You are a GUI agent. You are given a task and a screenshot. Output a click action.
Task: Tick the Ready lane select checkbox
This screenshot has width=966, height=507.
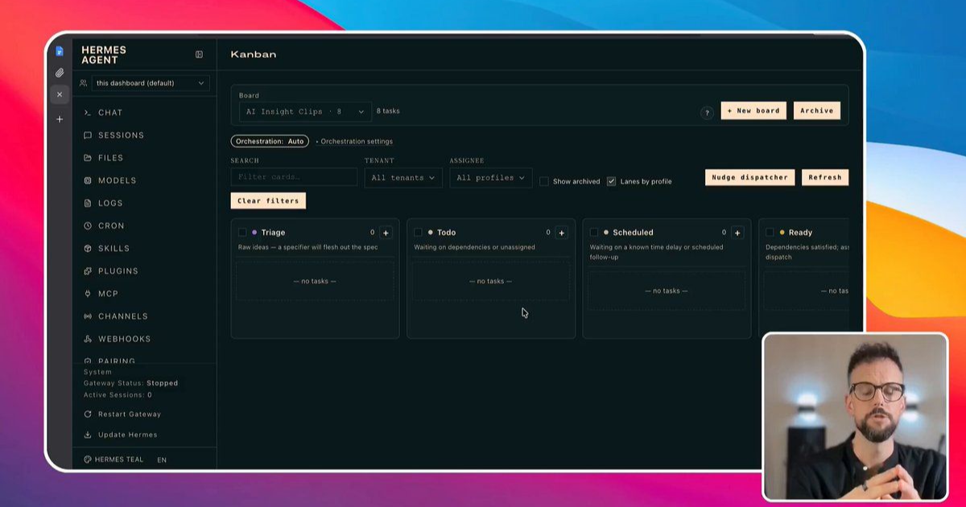(x=770, y=233)
